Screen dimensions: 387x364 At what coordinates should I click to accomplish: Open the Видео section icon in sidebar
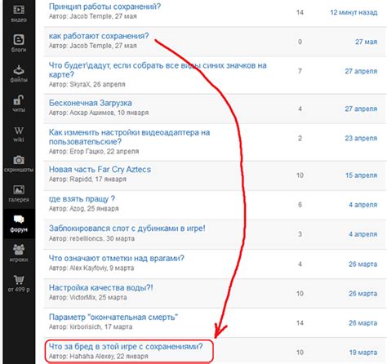pos(19,10)
